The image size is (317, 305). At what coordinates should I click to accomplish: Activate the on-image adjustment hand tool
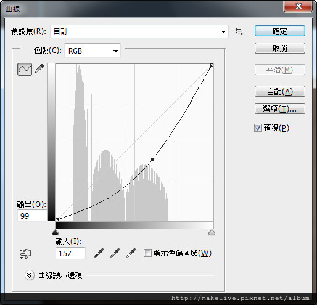pos(25,254)
